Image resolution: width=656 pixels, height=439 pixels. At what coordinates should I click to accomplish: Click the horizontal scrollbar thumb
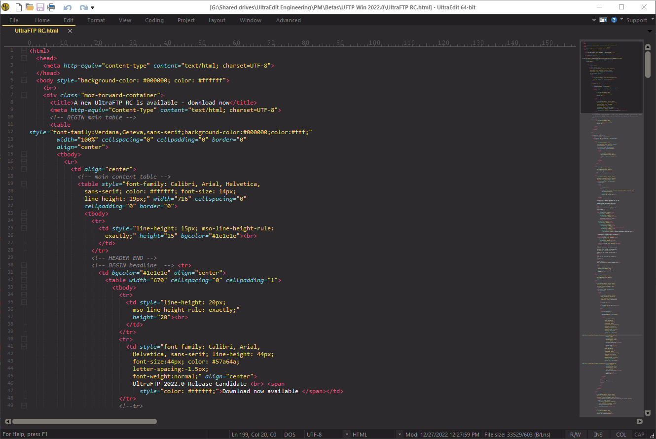coord(84,422)
